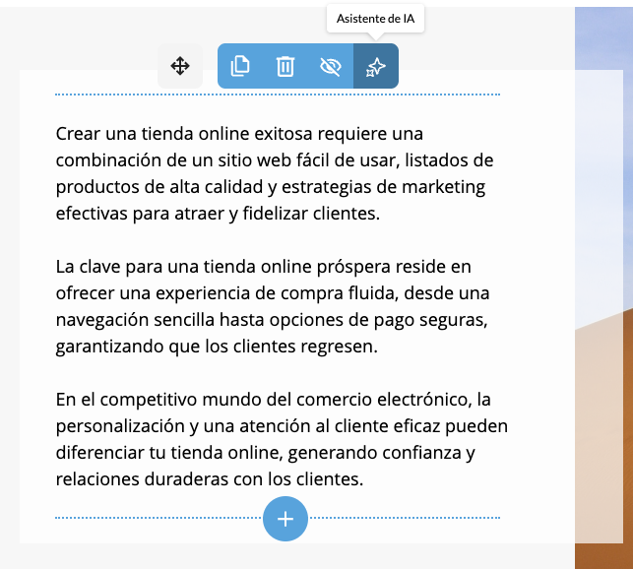Hide the block with the crossed-eye icon
The height and width of the screenshot is (569, 633).
coord(330,66)
